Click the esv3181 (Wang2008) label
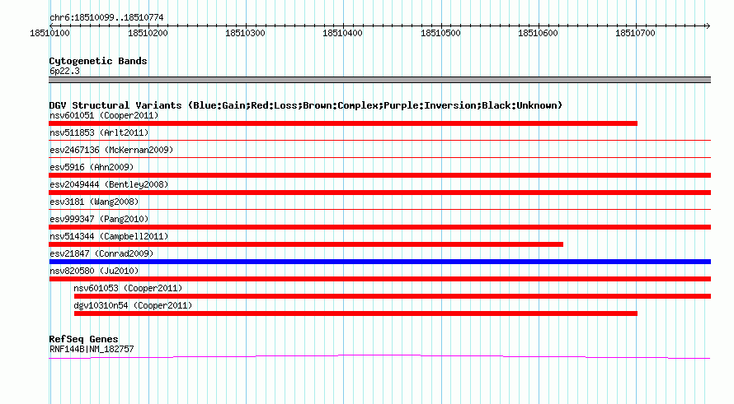 click(94, 202)
